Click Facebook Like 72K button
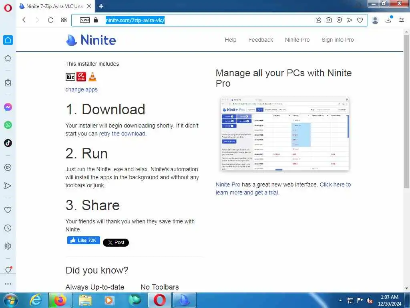Image resolution: width=410 pixels, height=308 pixels. tap(83, 240)
